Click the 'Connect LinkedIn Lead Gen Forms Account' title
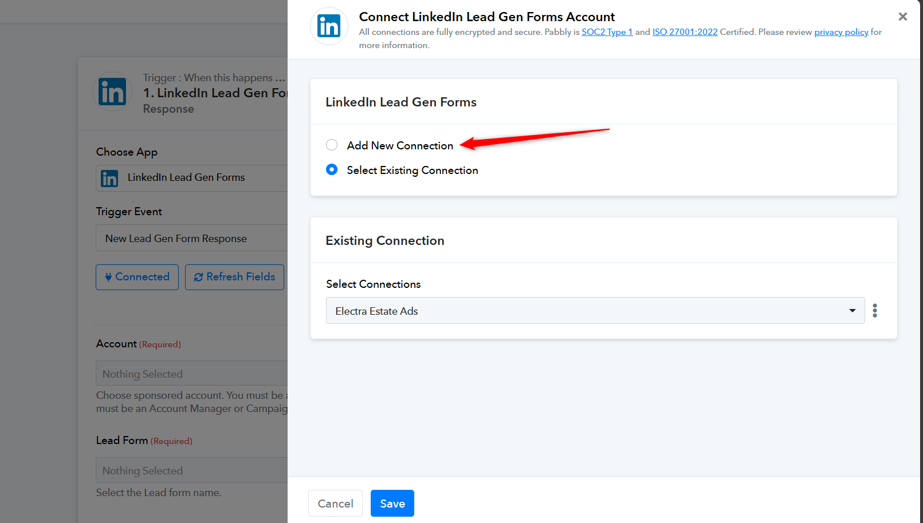The image size is (923, 523). pos(487,17)
